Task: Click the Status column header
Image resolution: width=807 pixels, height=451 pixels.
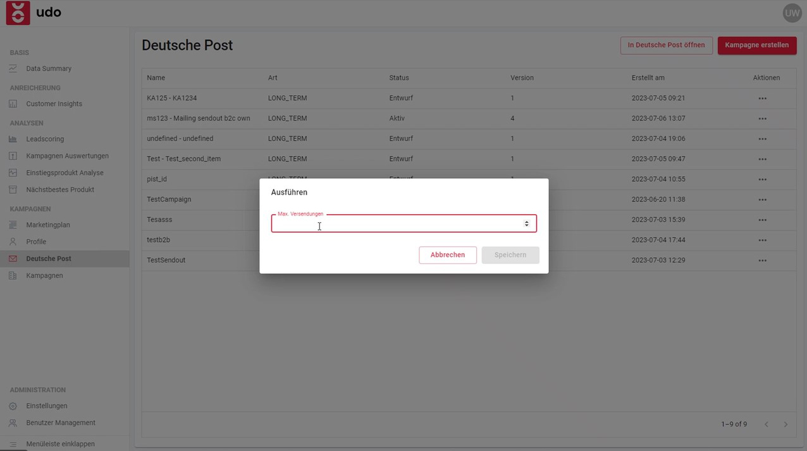Action: tap(399, 78)
